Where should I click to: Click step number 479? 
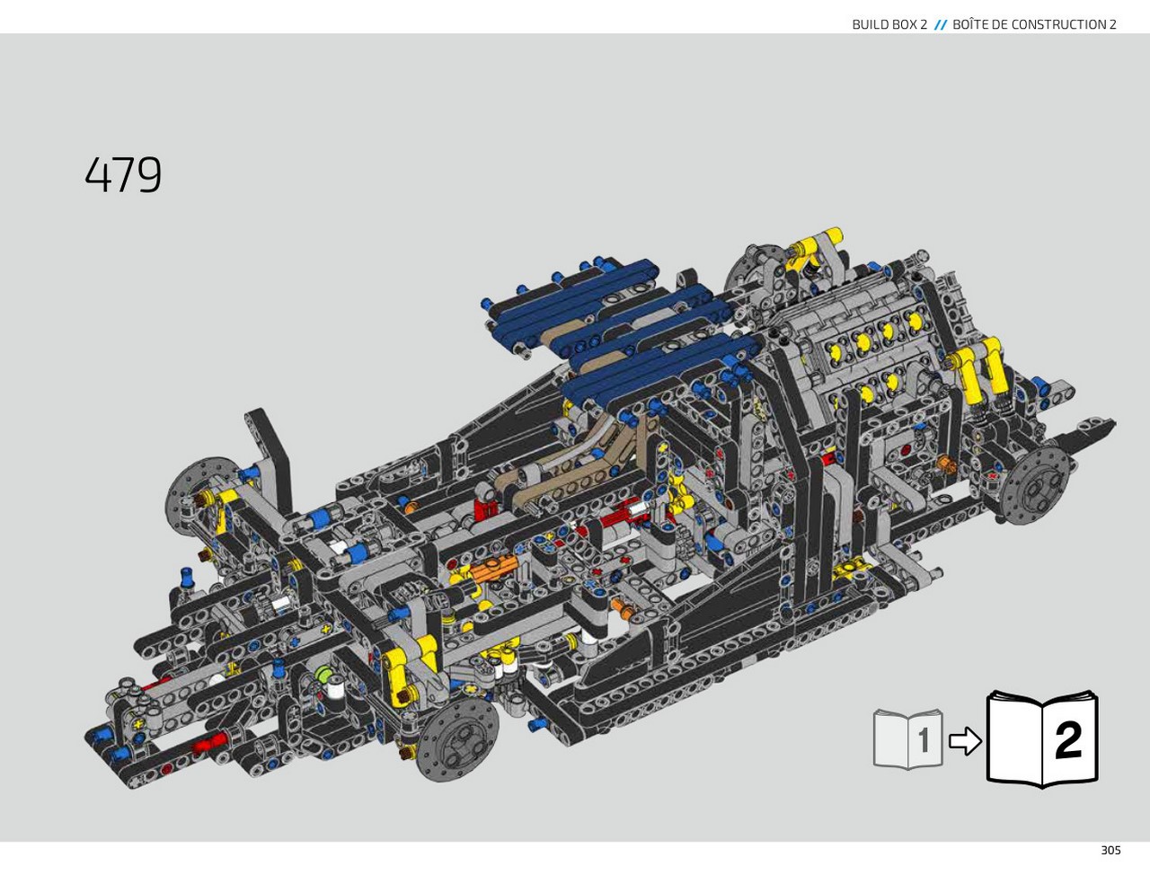point(123,174)
